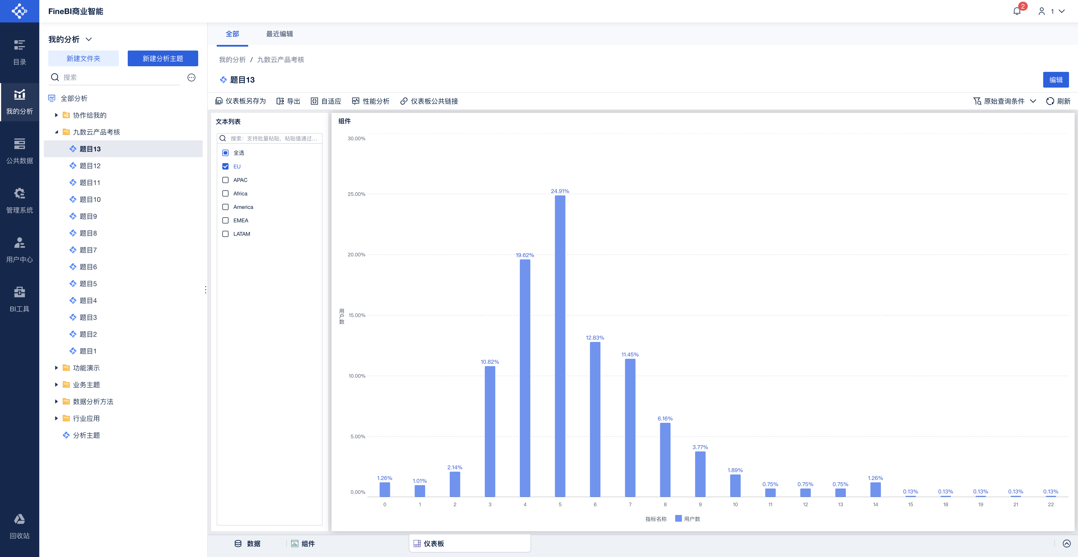The height and width of the screenshot is (557, 1078).
Task: Click the 新建分析主题 button
Action: pyautogui.click(x=163, y=59)
